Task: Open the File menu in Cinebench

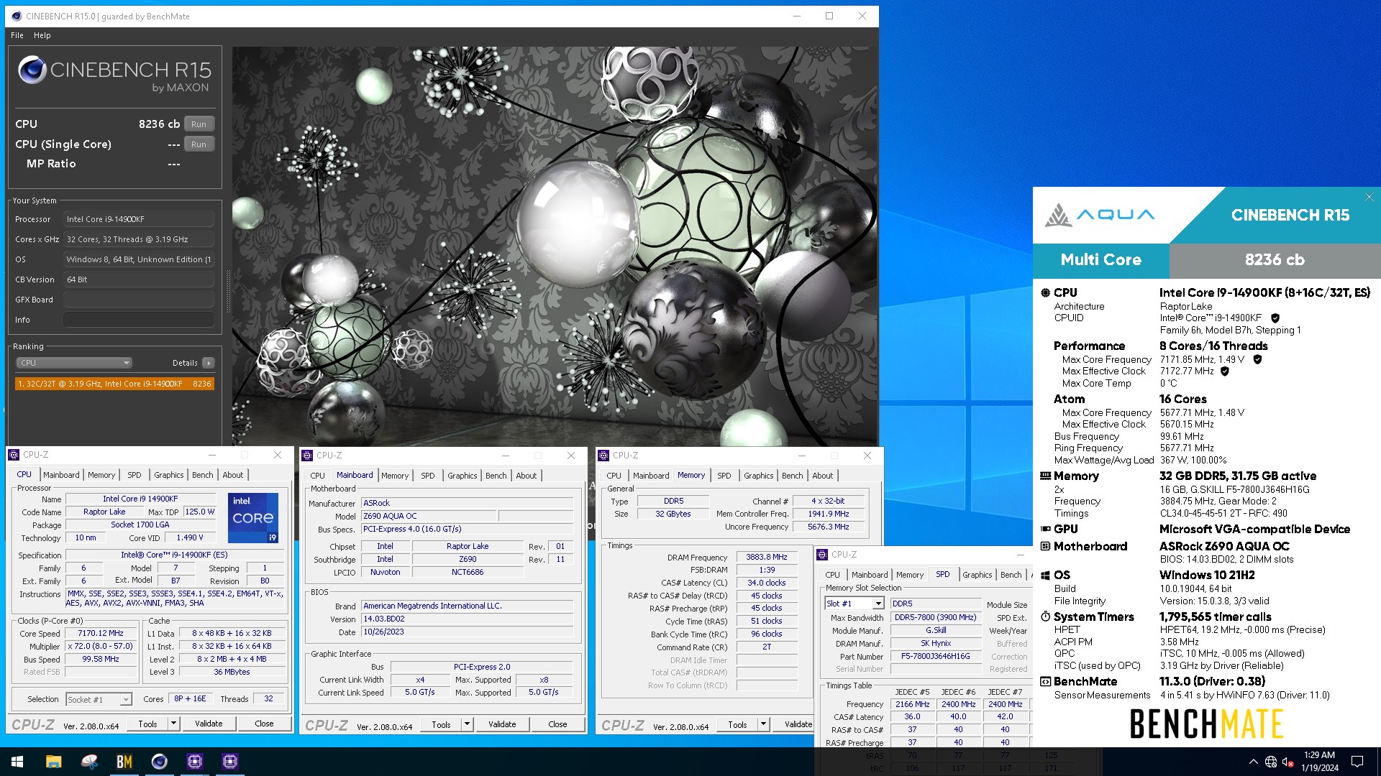Action: (x=17, y=35)
